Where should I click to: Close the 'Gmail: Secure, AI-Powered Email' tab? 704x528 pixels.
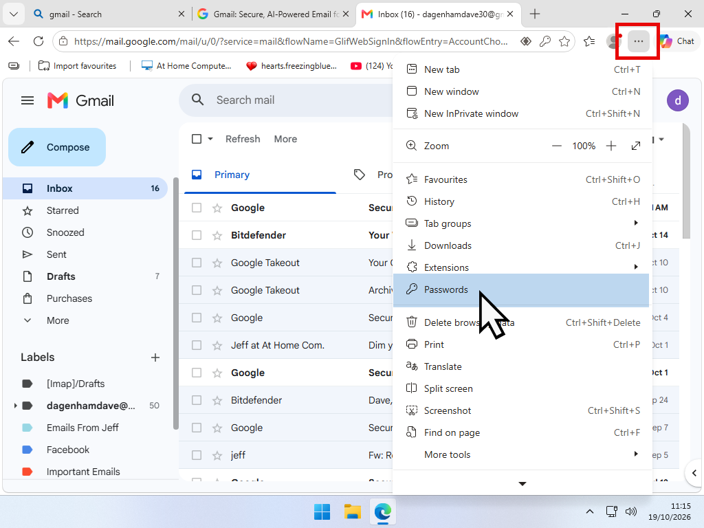(346, 14)
